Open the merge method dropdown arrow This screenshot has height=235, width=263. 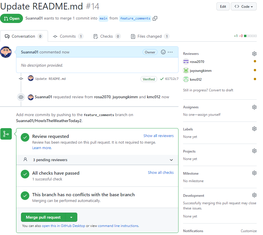[71, 217]
